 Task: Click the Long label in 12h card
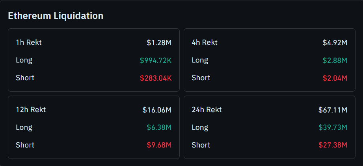[24, 127]
